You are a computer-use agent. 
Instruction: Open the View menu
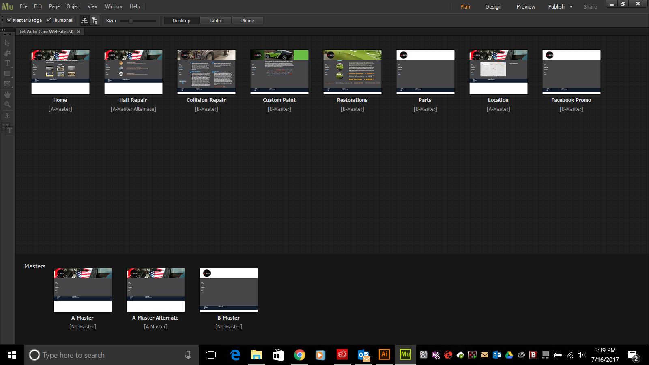click(92, 6)
